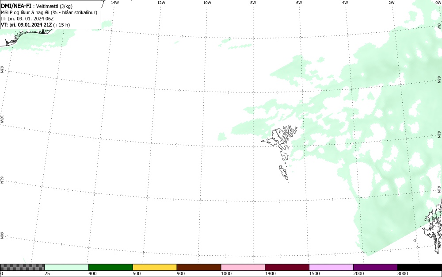
Task: Click the legend value 900
Action: tap(181, 273)
